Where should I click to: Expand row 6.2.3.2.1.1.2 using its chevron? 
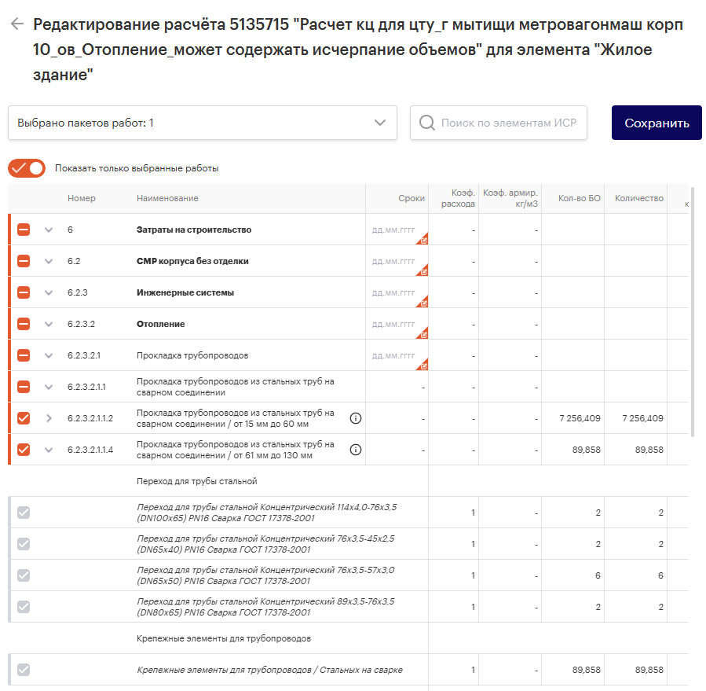[49, 418]
